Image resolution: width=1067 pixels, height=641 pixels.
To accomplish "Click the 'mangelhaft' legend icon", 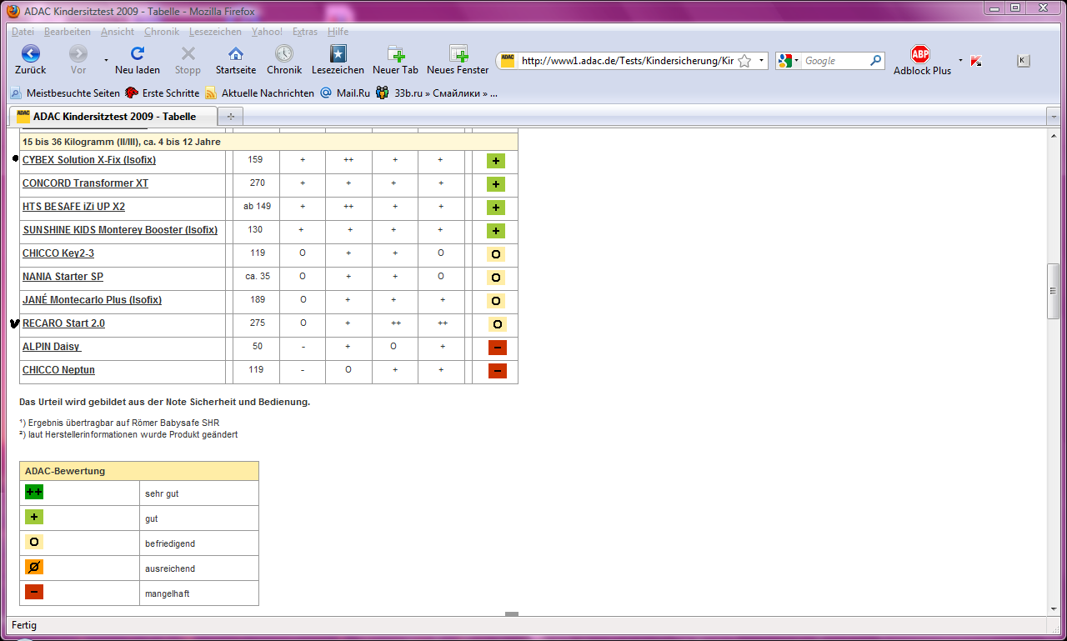I will pos(34,593).
